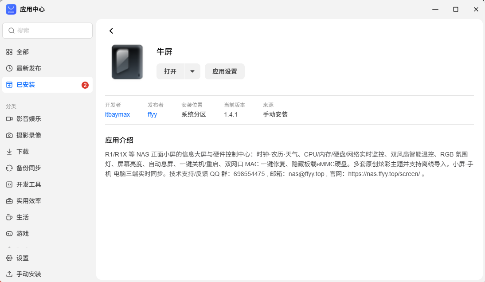Click the 影音娱乐 video camera icon
This screenshot has height=282, width=485.
click(9, 119)
